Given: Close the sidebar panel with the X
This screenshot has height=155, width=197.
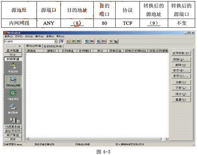Looking at the screenshot, I should pyautogui.click(x=19, y=46).
